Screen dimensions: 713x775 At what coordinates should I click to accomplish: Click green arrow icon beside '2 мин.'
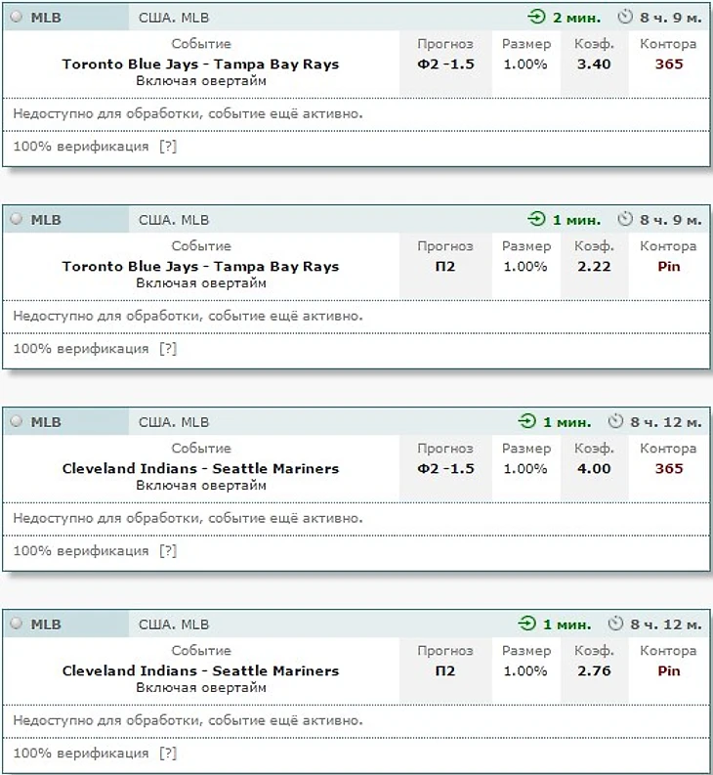tap(537, 18)
